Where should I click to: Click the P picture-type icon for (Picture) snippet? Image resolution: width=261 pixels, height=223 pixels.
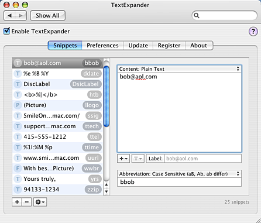(18, 105)
